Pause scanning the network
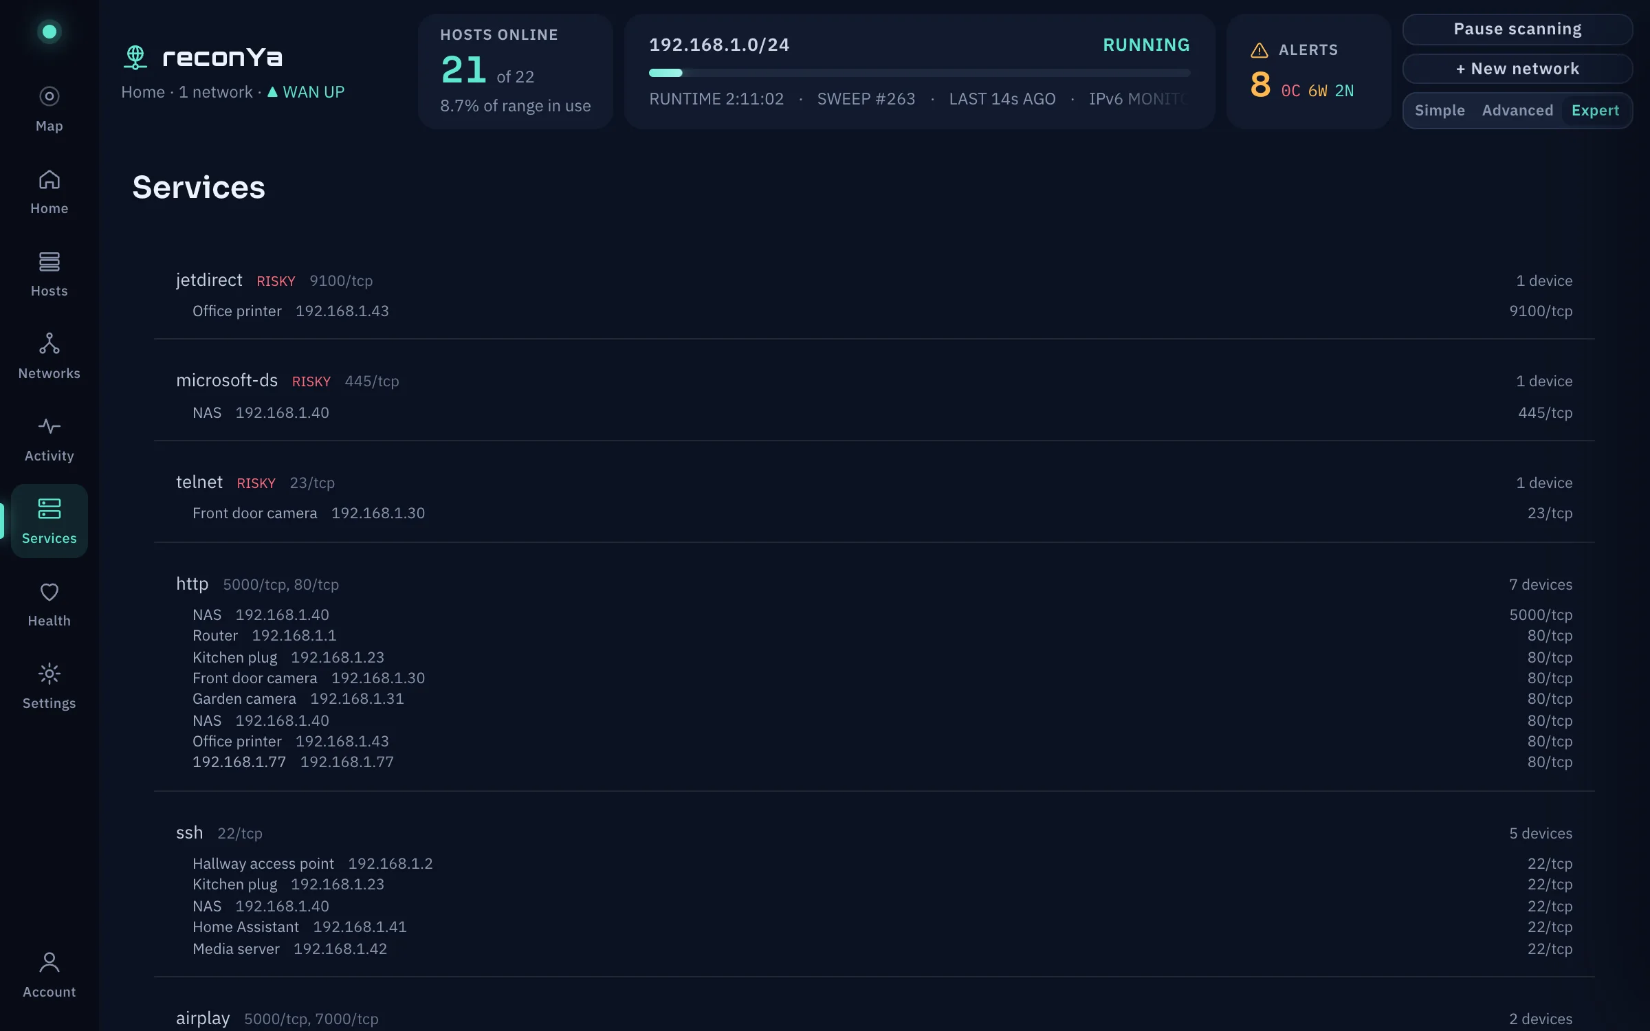Viewport: 1650px width, 1031px height. 1517,29
